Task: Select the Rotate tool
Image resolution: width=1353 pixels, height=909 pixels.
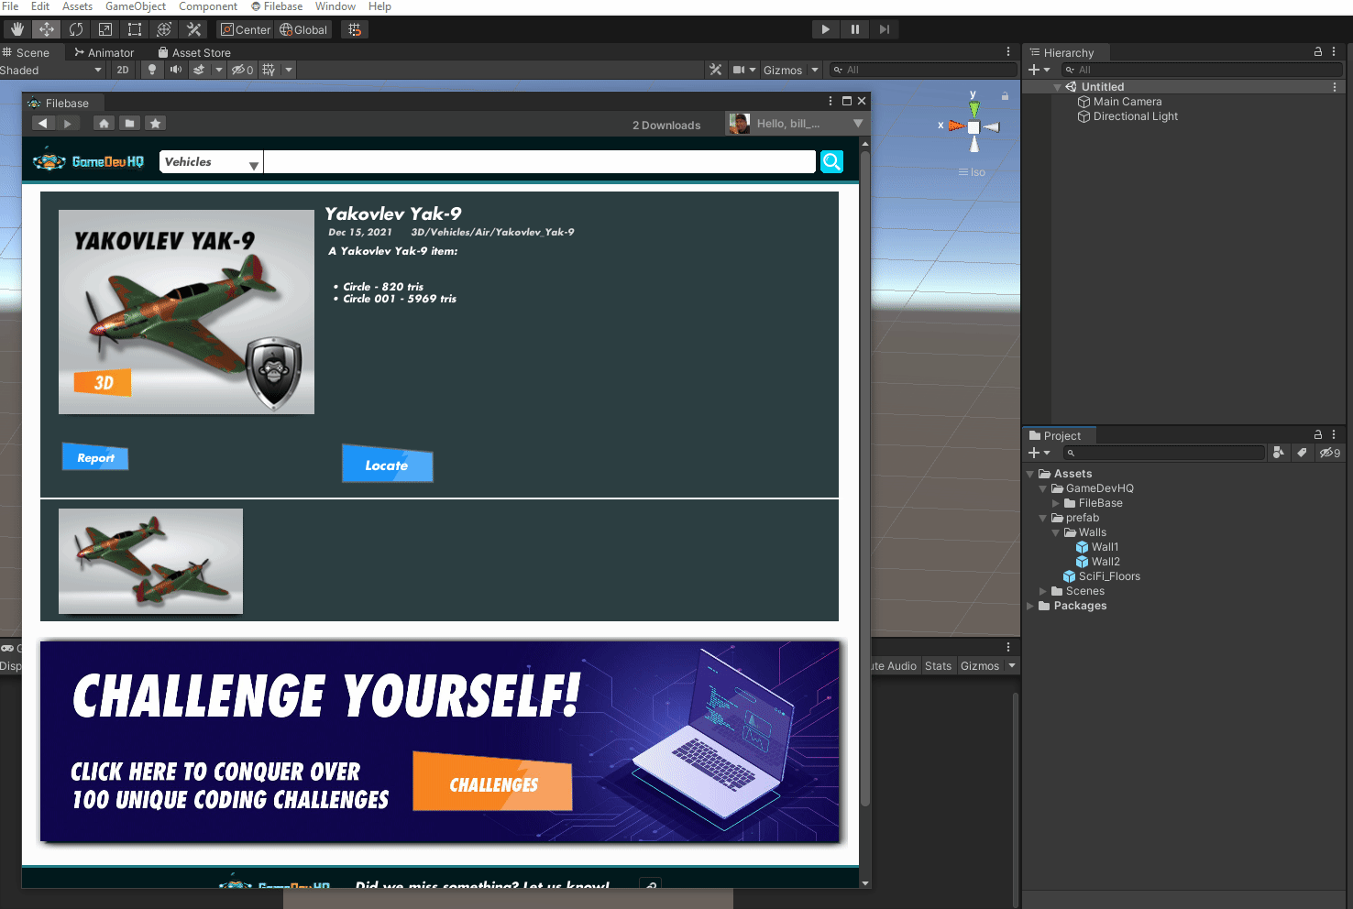Action: [75, 29]
